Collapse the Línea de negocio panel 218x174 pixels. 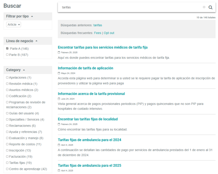pyautogui.click(x=36, y=41)
